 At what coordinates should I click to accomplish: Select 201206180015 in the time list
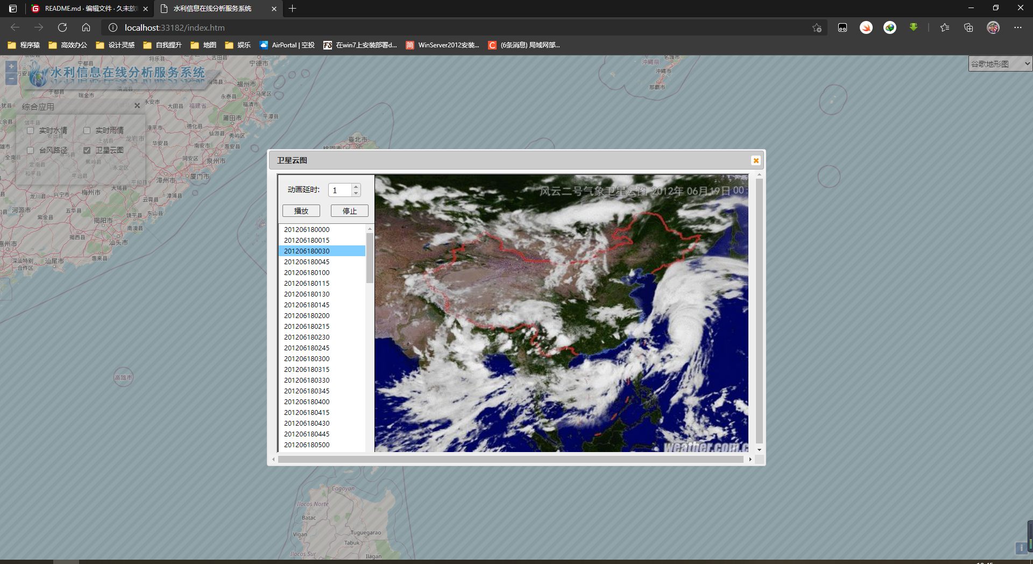click(322, 240)
